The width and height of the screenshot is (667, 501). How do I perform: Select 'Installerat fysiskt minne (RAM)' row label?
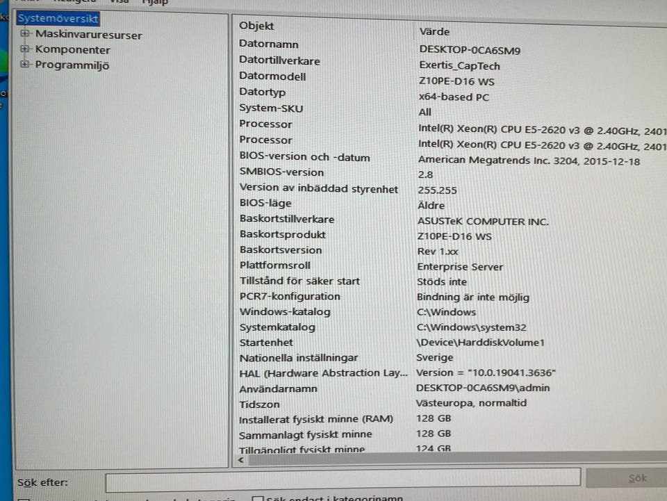click(x=316, y=419)
